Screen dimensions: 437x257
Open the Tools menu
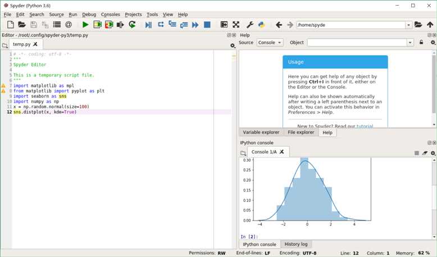(152, 15)
